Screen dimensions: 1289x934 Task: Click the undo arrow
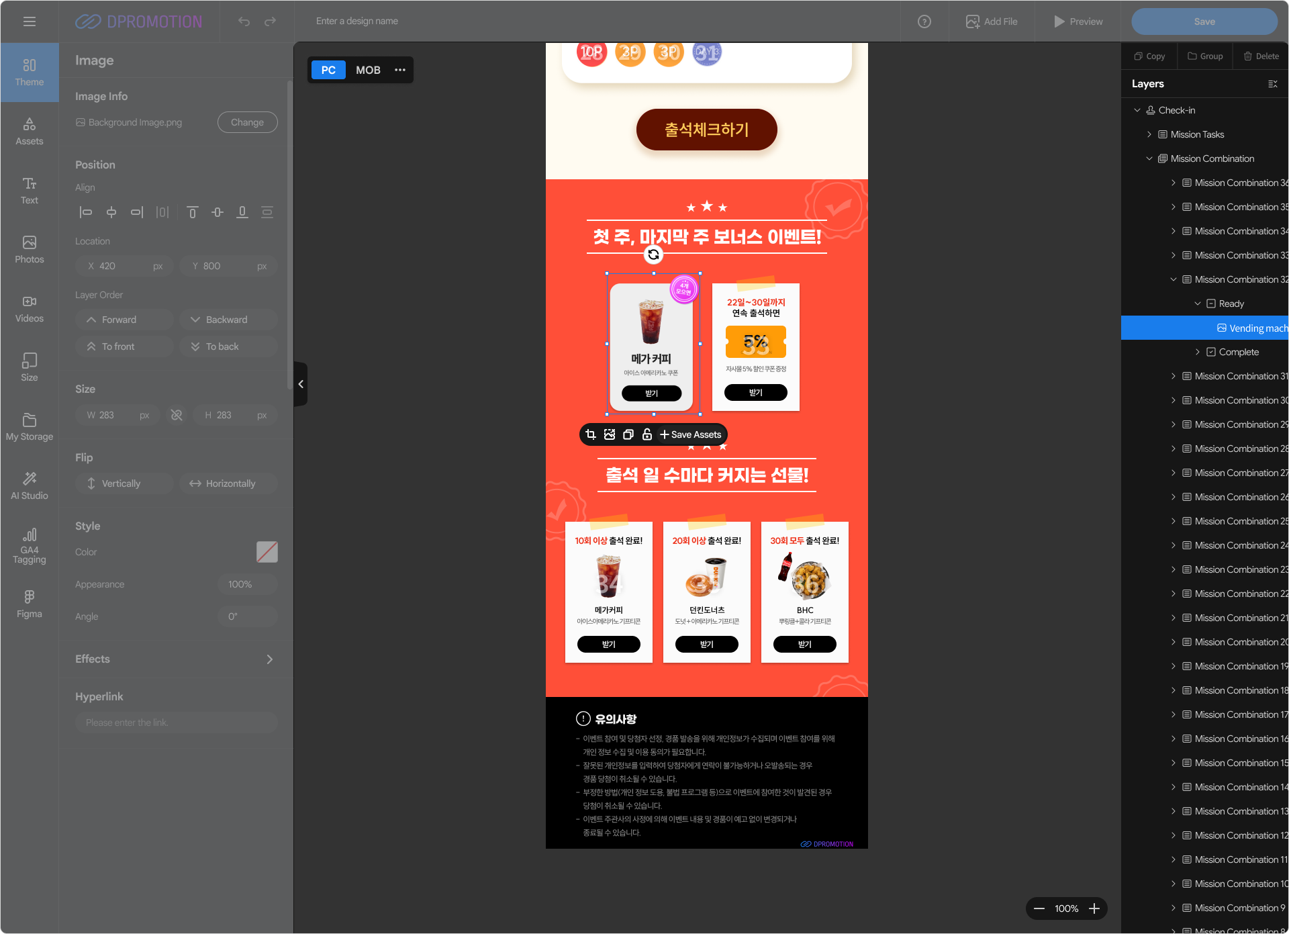pyautogui.click(x=244, y=21)
